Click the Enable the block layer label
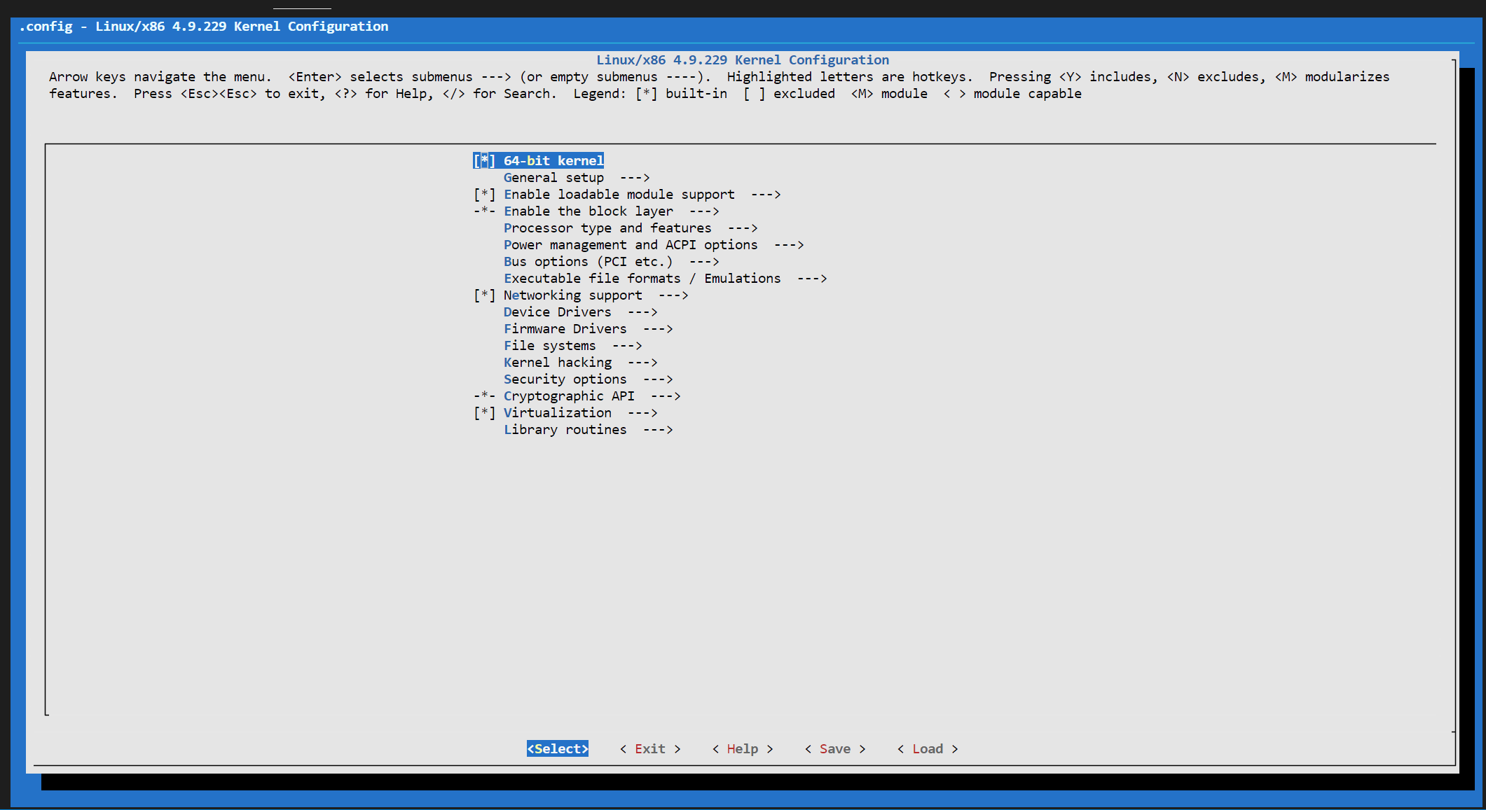1486x810 pixels. point(589,211)
